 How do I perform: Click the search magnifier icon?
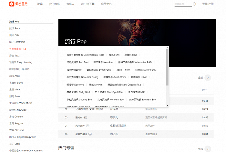[194, 4]
